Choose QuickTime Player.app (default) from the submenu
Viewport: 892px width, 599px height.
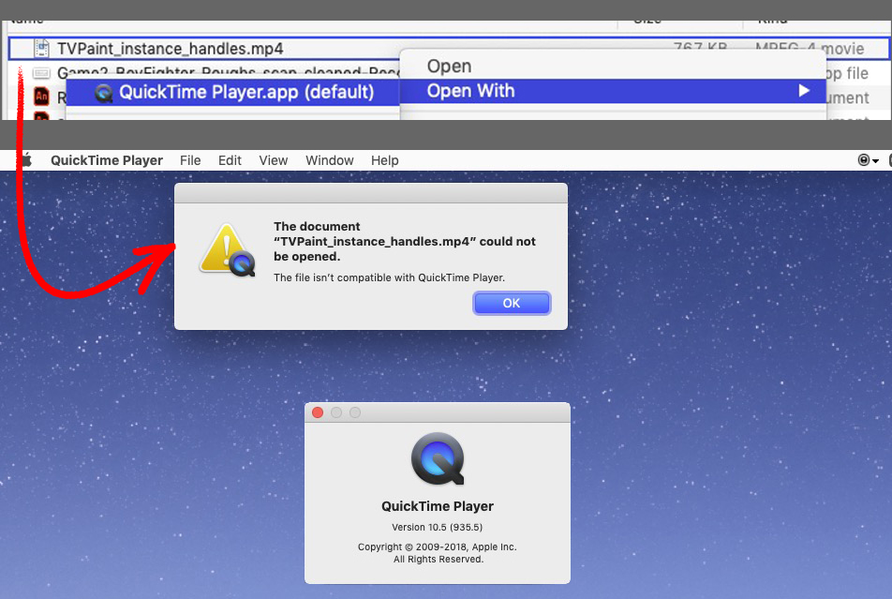[x=232, y=92]
